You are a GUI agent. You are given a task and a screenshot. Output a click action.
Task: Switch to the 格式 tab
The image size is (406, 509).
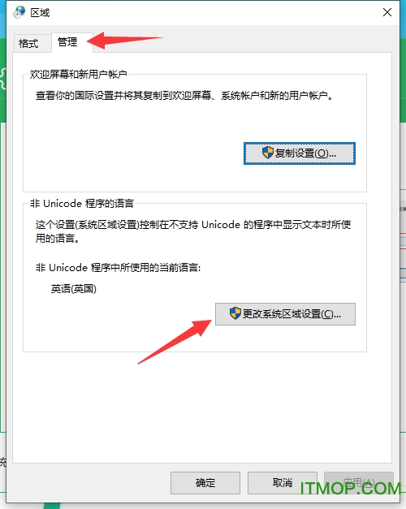click(28, 43)
